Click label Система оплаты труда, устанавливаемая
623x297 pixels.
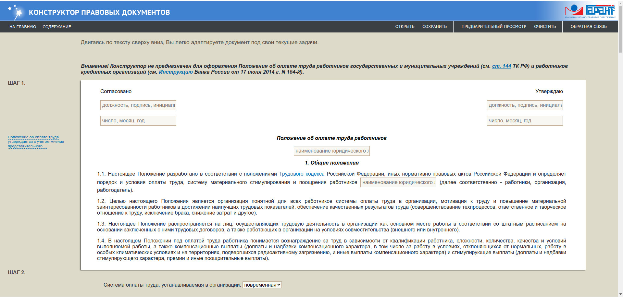tap(172, 285)
